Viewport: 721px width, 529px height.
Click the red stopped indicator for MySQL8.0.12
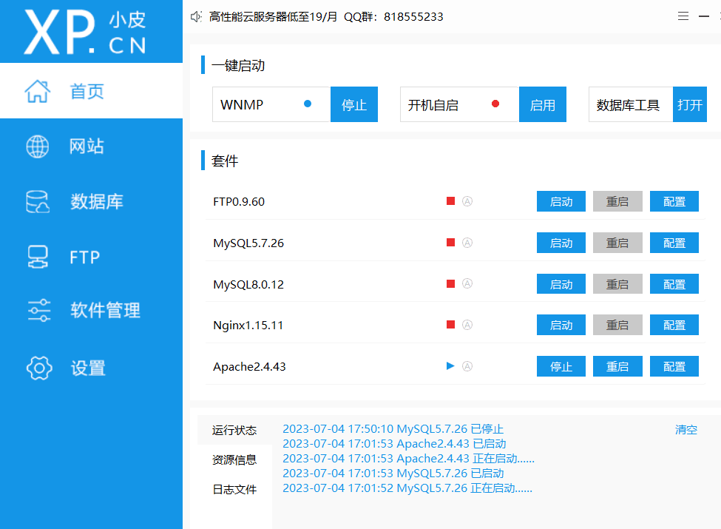450,284
